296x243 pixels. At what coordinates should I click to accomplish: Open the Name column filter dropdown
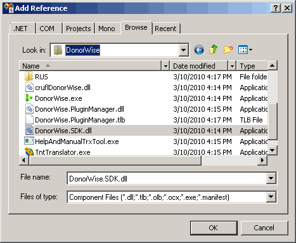[x=165, y=66]
